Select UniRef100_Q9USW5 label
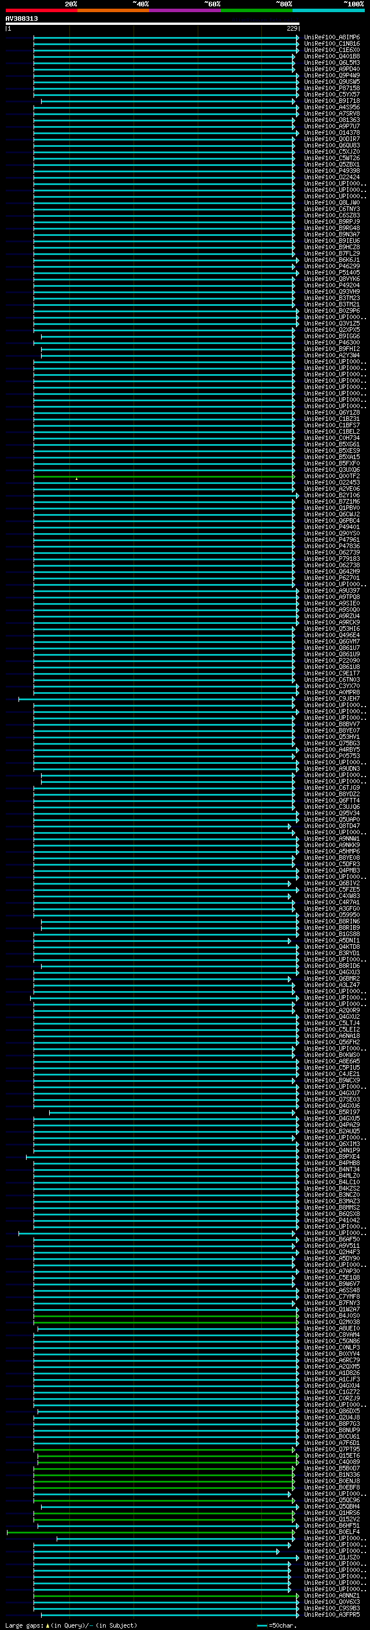Image resolution: width=370 pixels, height=1630 pixels. point(331,82)
